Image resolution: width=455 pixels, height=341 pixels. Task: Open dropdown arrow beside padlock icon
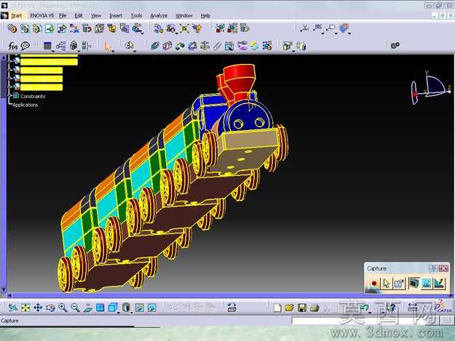click(78, 52)
